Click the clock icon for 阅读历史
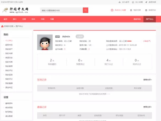The width and height of the screenshot is (161, 121). point(146,10)
